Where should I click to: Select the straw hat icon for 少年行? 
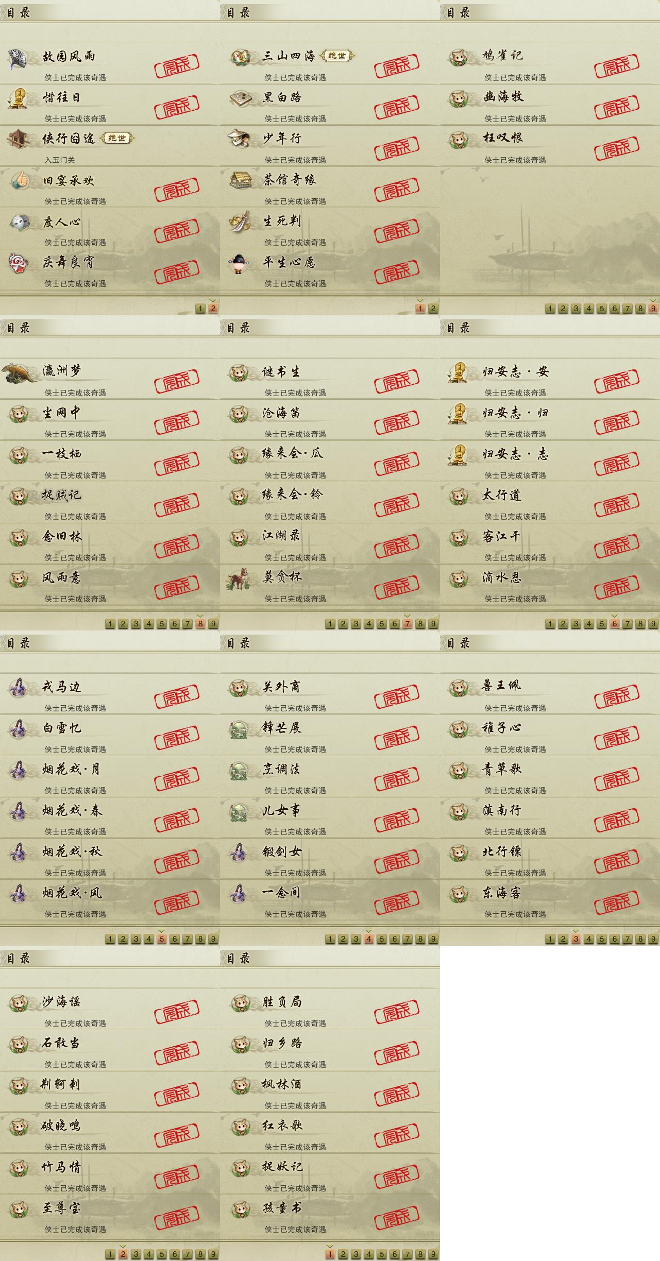[239, 139]
